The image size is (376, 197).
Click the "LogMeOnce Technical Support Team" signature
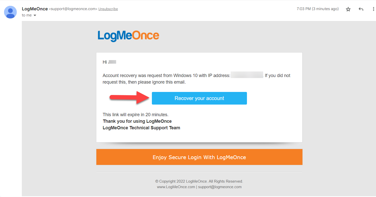[141, 128]
